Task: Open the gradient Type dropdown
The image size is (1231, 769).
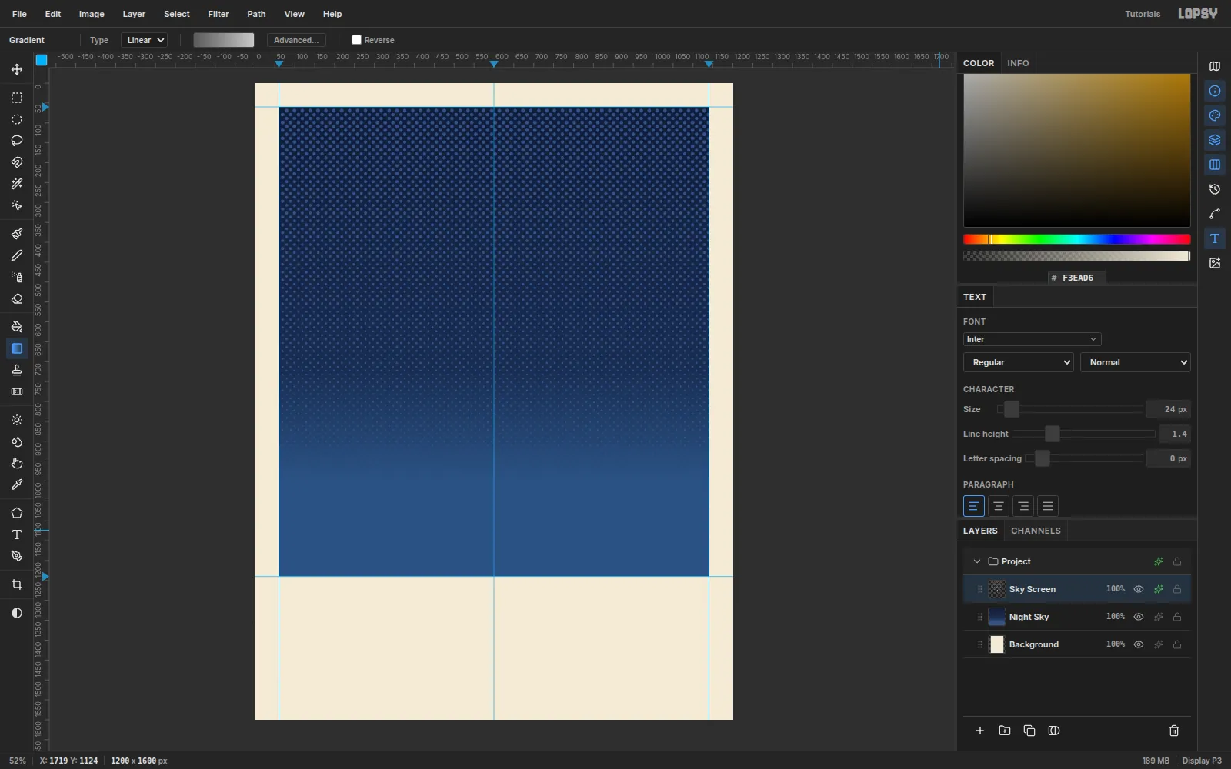Action: pyautogui.click(x=145, y=40)
